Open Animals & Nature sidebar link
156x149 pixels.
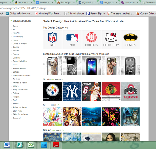pos(20,83)
